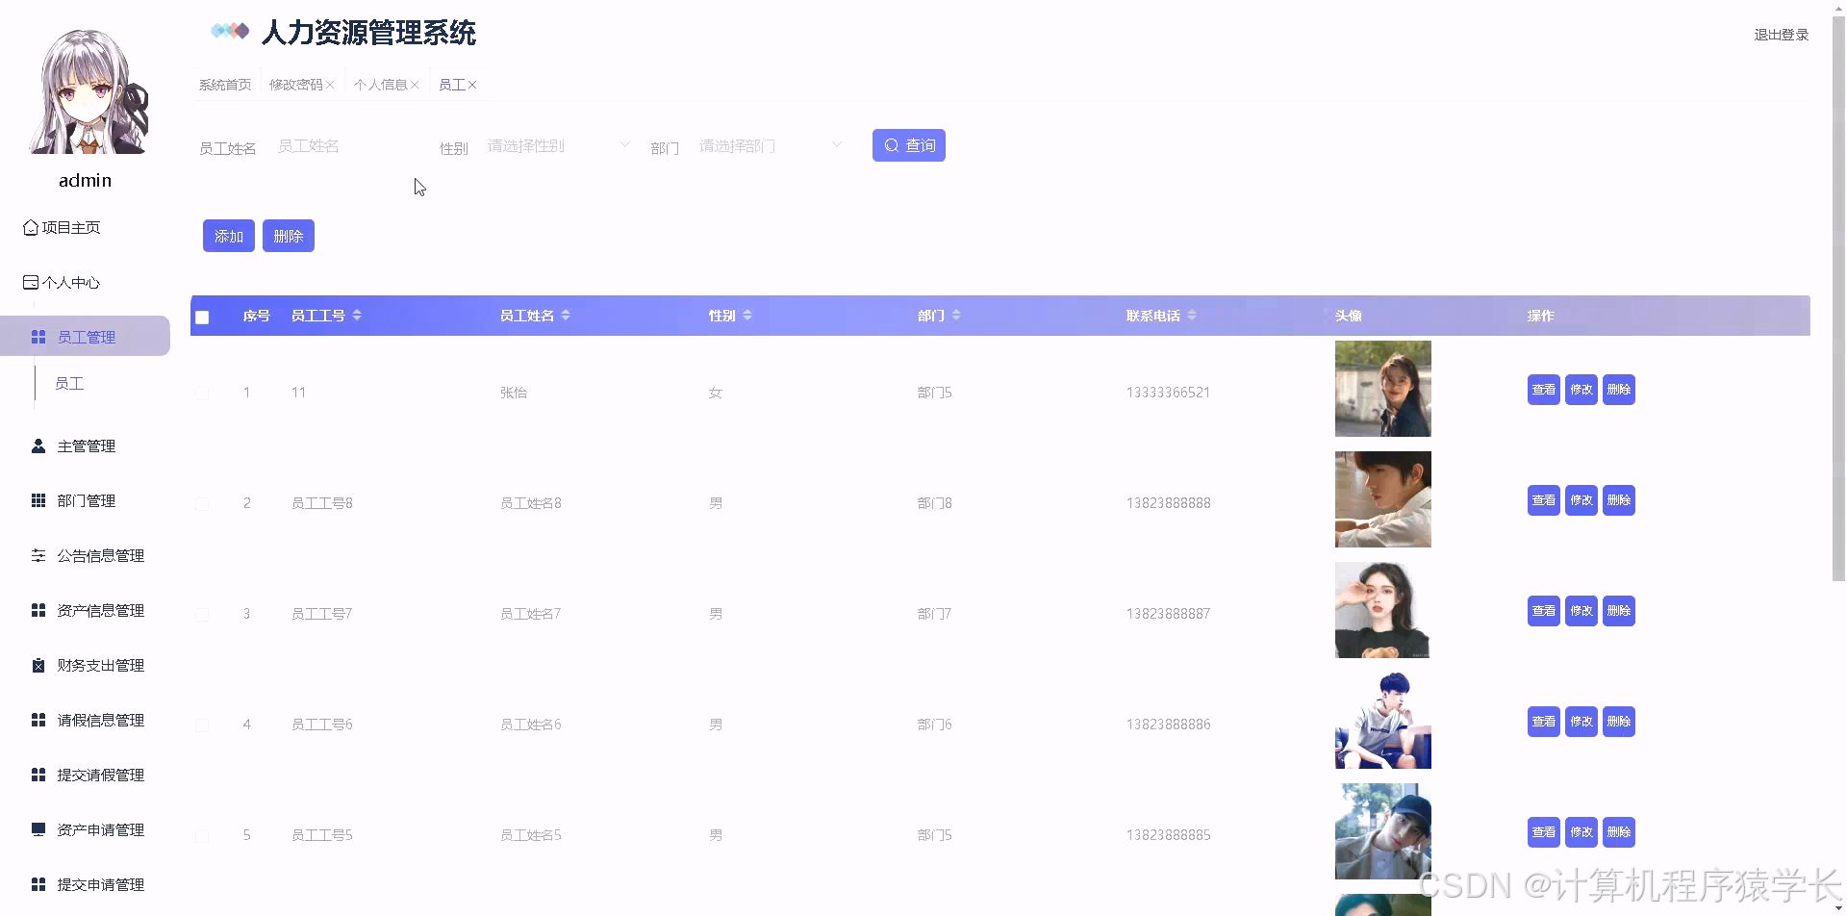
Task: Open 项目主页 via the home icon
Action: coord(31,227)
